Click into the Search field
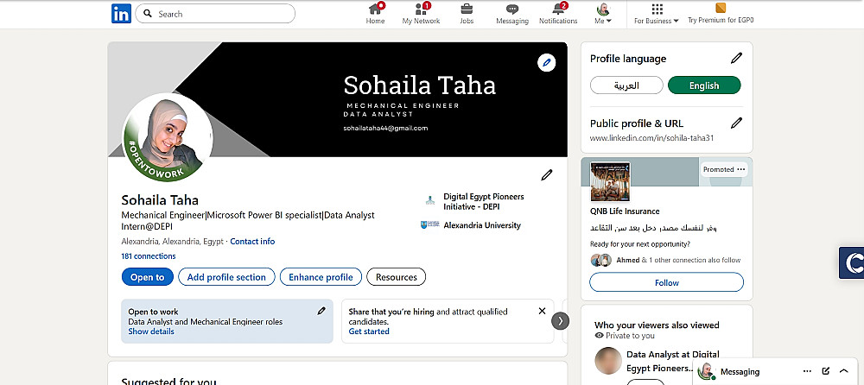The image size is (864, 385). pyautogui.click(x=215, y=14)
